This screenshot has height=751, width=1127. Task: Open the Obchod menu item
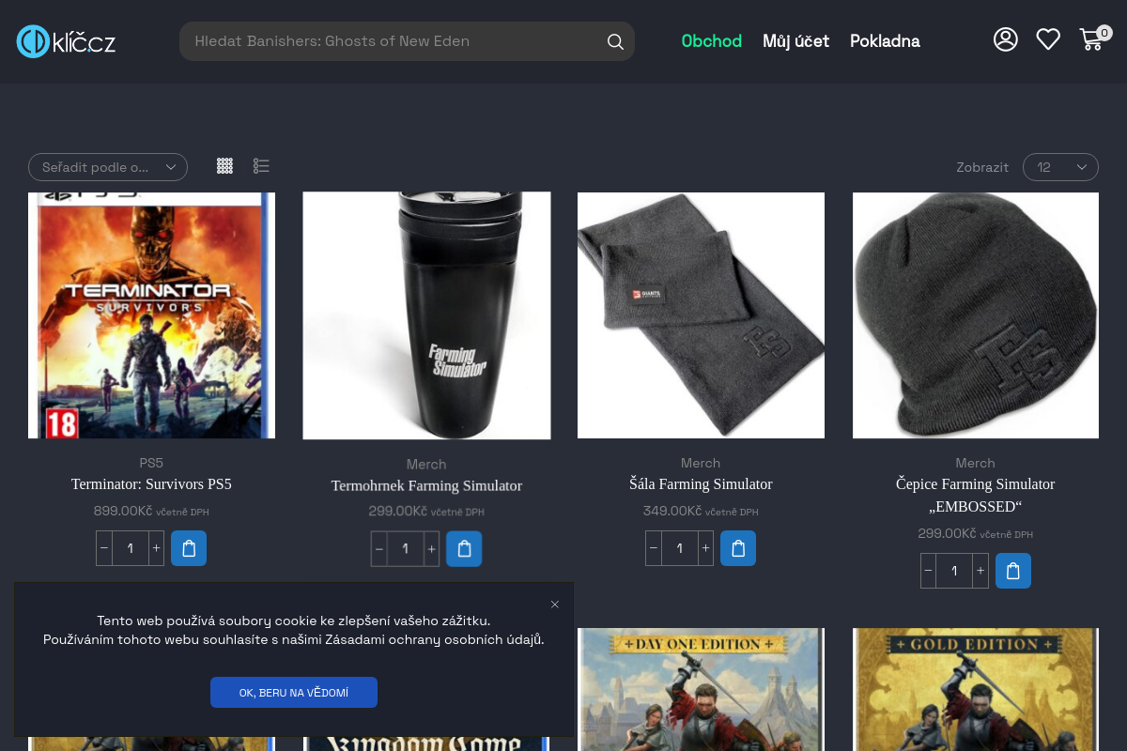711,41
